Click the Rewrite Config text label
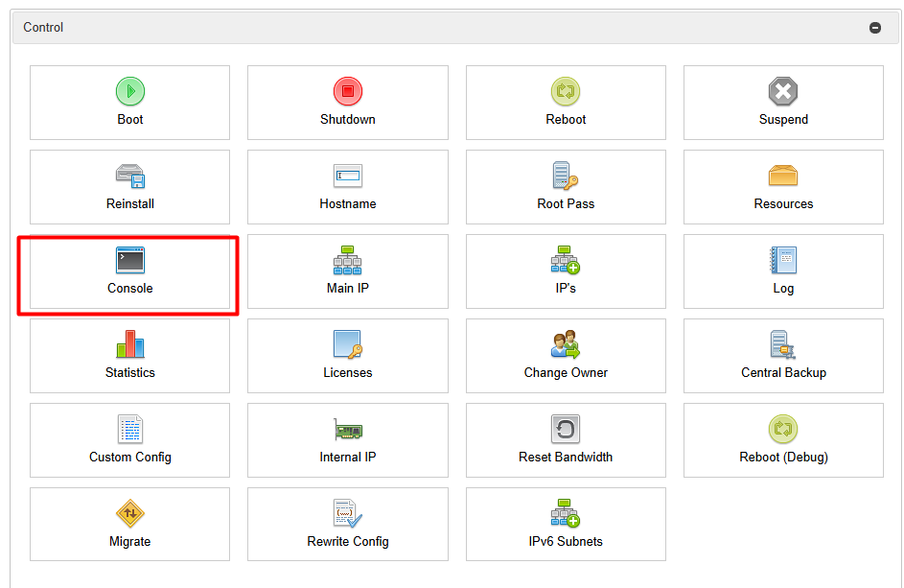Image resolution: width=904 pixels, height=588 pixels. [348, 541]
